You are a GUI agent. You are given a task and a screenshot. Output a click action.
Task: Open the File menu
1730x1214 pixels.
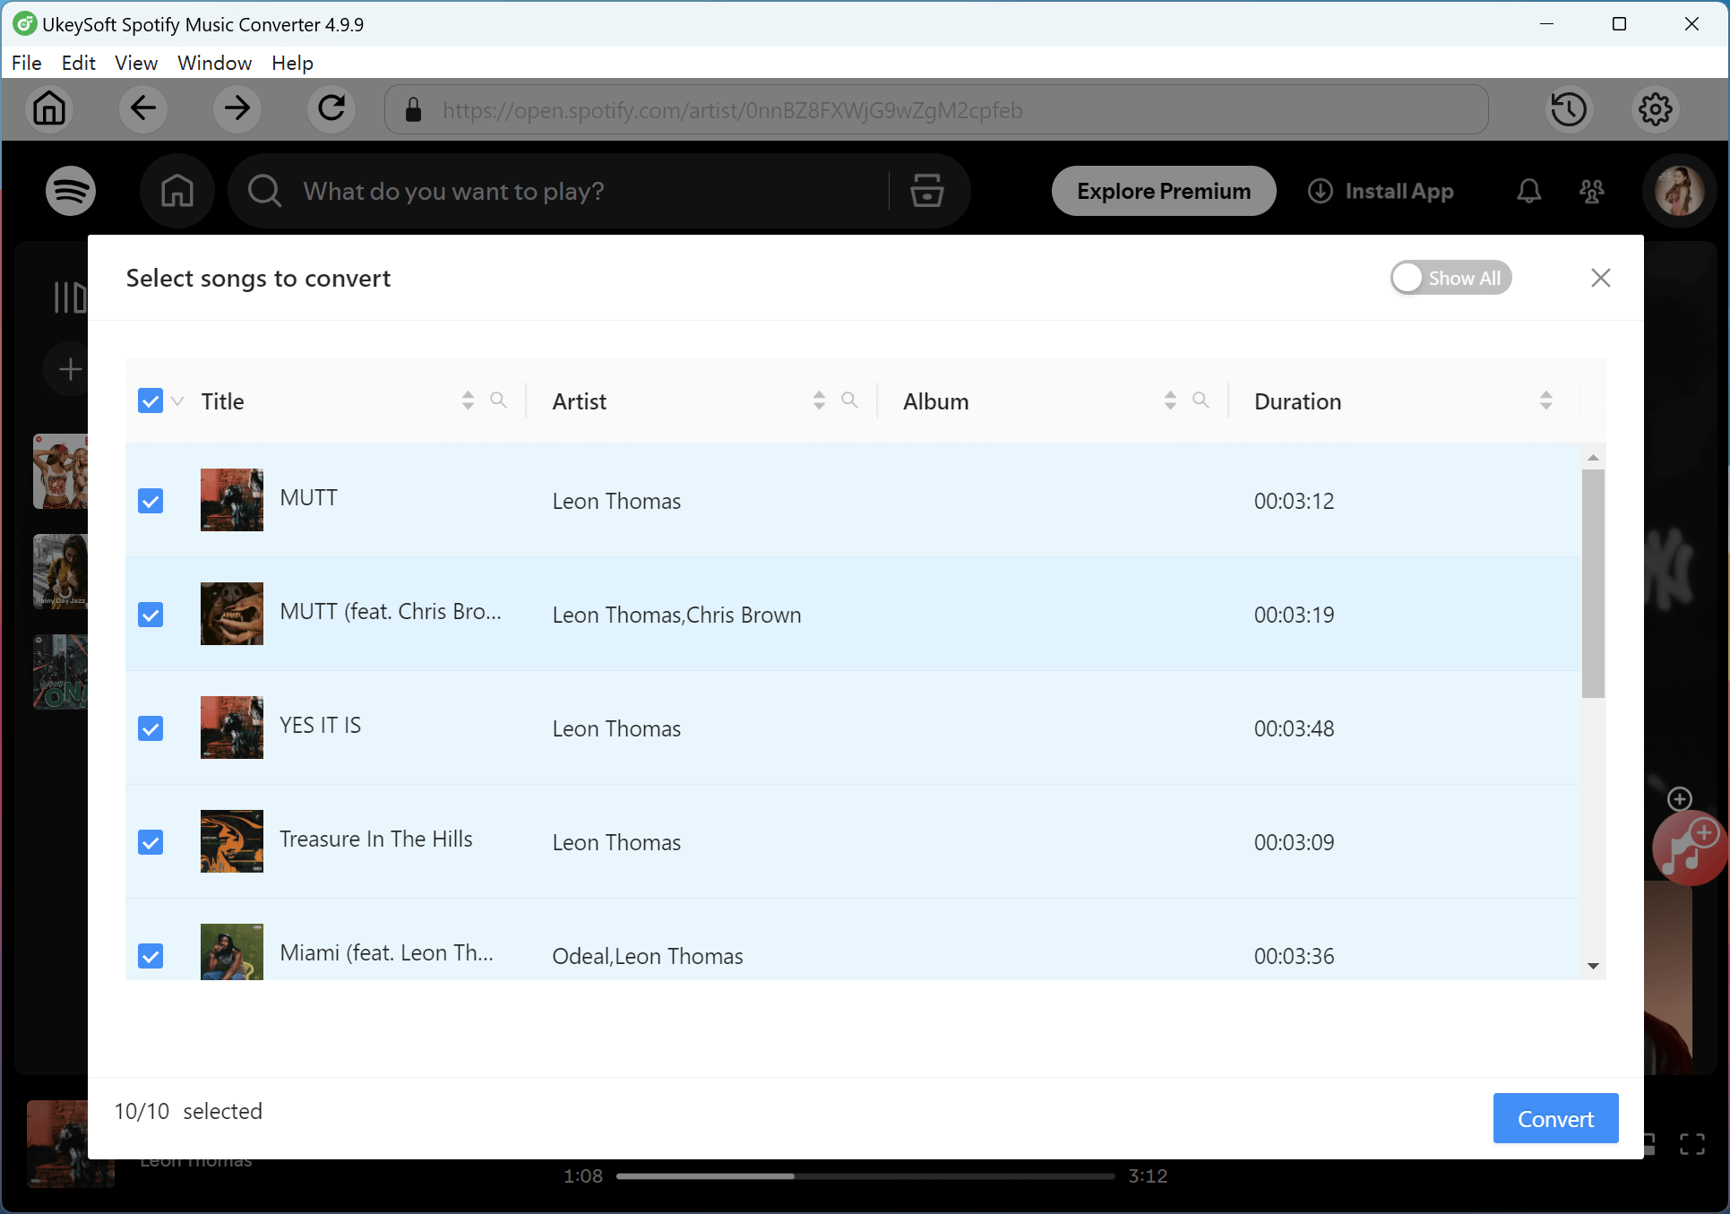point(26,63)
